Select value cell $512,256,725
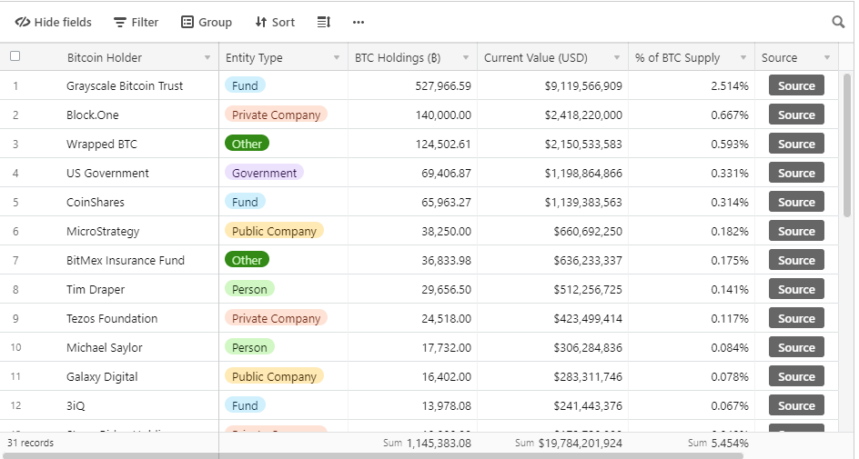 [552, 289]
